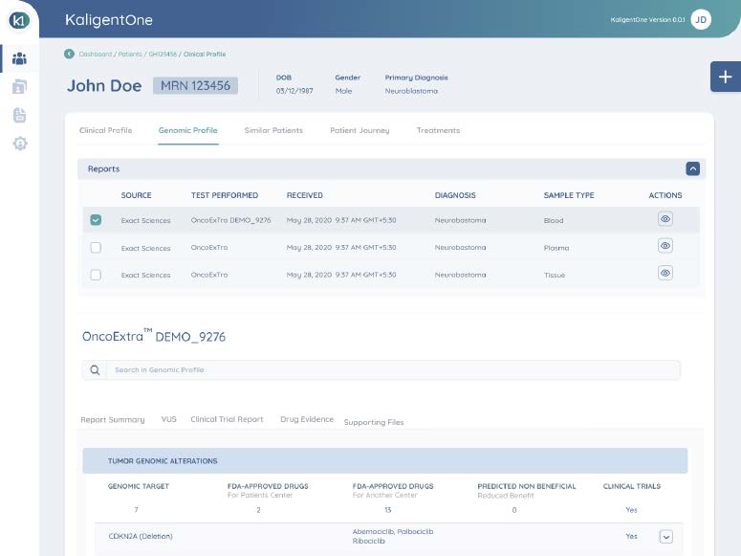Switch to the Similar Patients tab
This screenshot has height=556, width=741.
(273, 130)
